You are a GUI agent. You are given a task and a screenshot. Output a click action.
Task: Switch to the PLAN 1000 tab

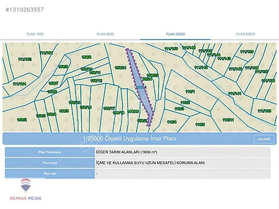click(35, 34)
